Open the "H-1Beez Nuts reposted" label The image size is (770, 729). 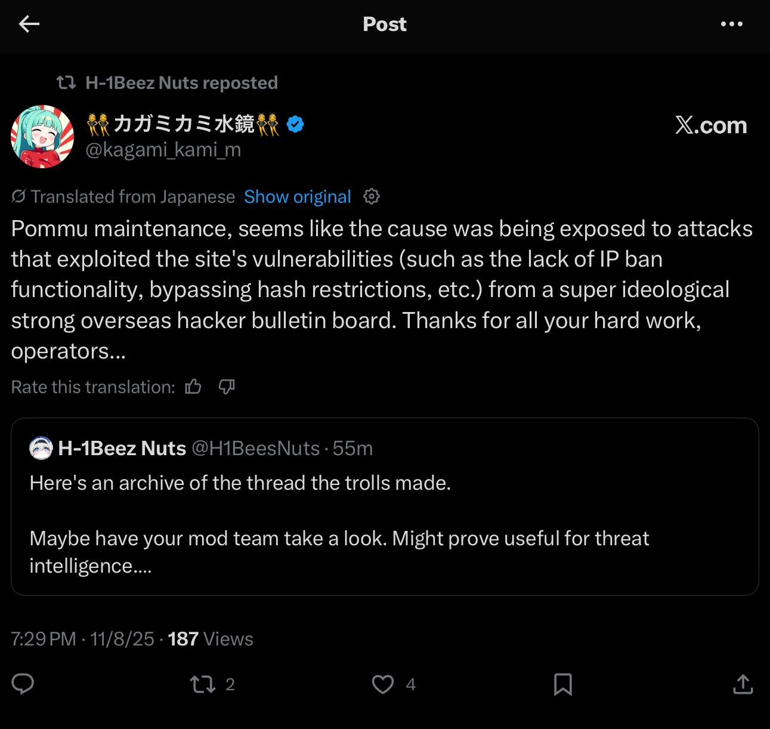pyautogui.click(x=181, y=82)
